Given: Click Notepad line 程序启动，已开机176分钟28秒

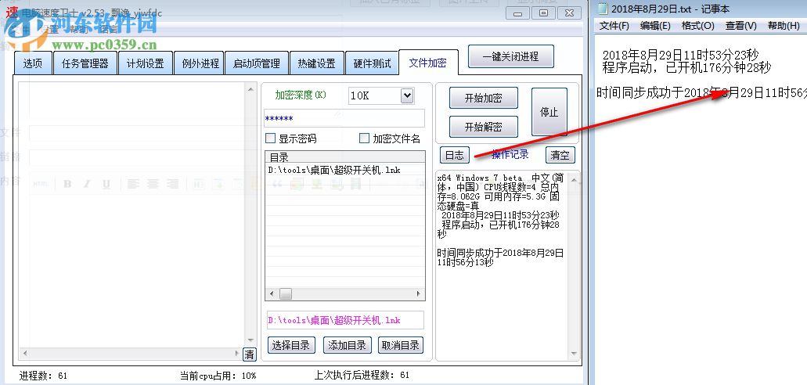Looking at the screenshot, I should (x=686, y=67).
